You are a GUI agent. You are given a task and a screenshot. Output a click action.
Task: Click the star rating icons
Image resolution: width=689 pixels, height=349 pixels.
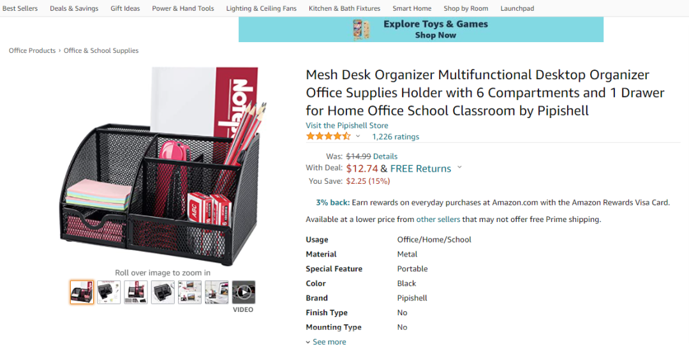(x=328, y=137)
